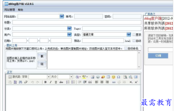This screenshot has width=174, height=111.
Task: Align text right
Action: [107, 82]
